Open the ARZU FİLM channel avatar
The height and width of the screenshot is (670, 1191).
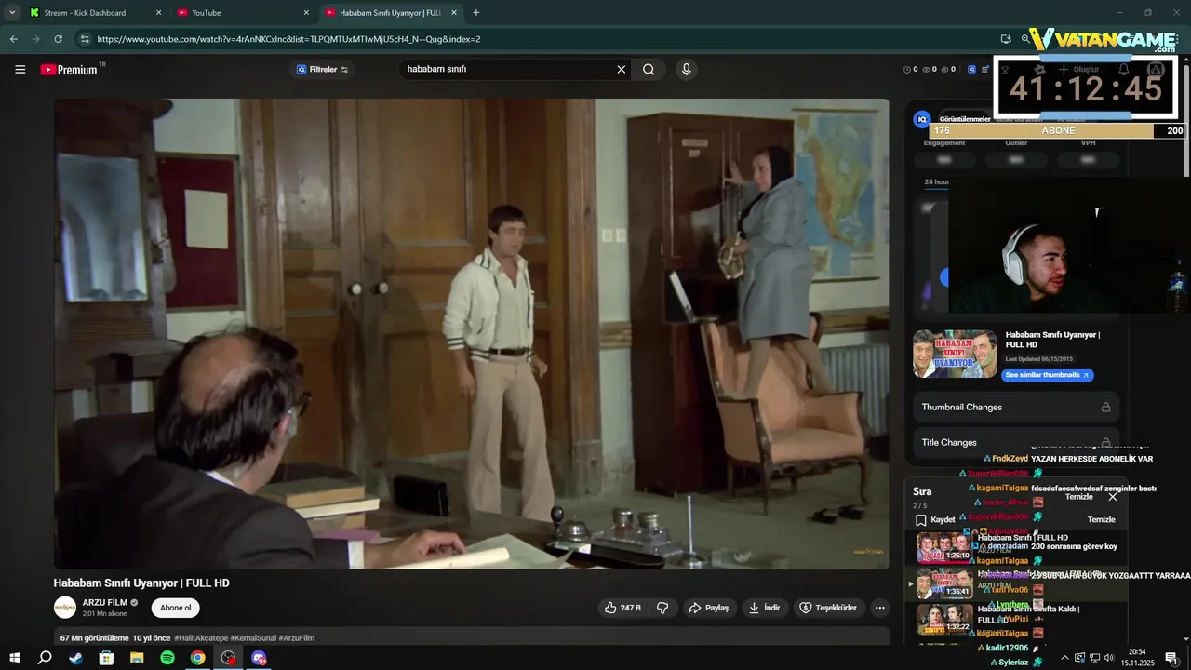[65, 608]
